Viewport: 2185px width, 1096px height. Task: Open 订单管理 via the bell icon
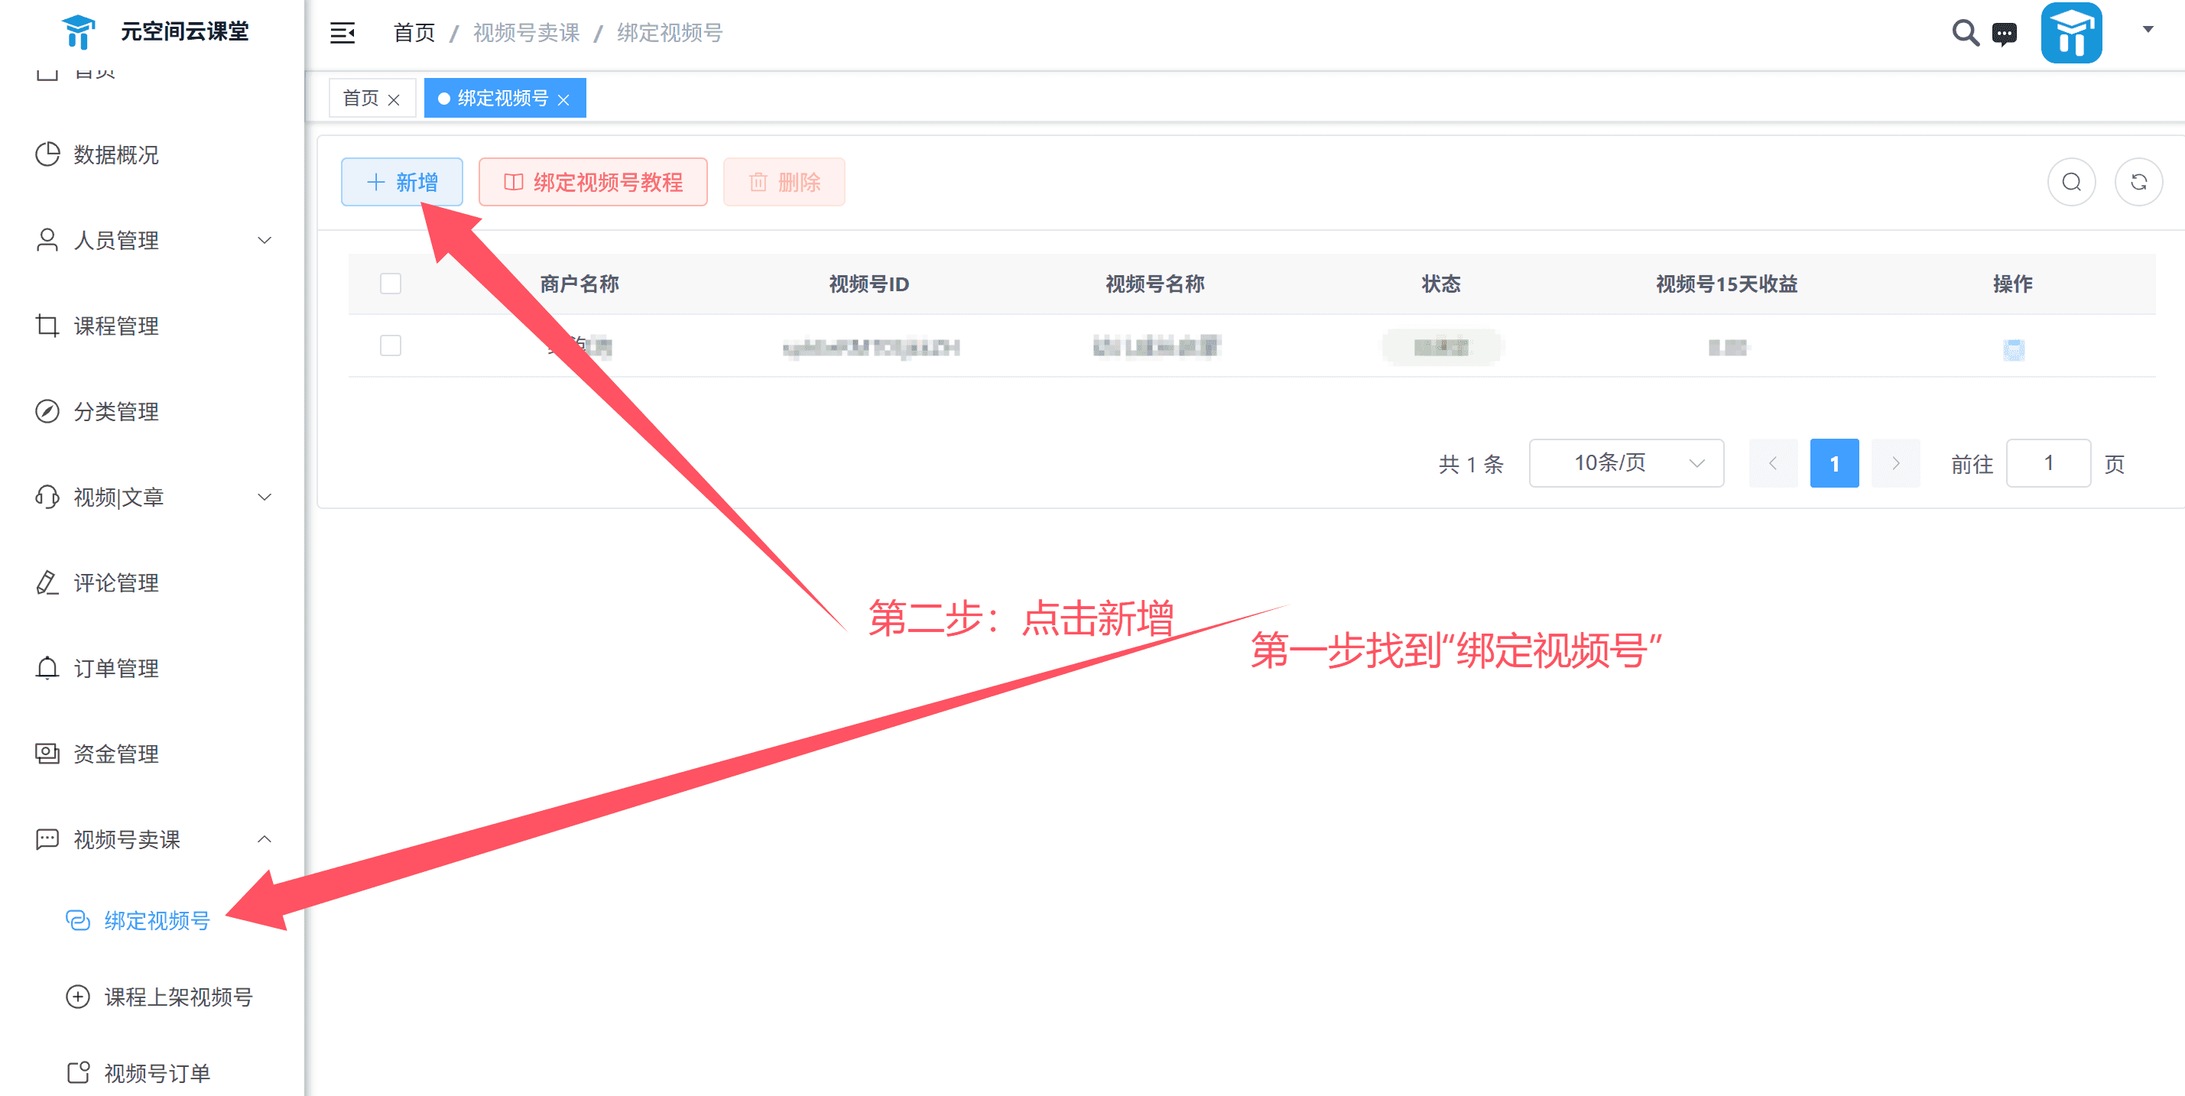click(x=48, y=668)
